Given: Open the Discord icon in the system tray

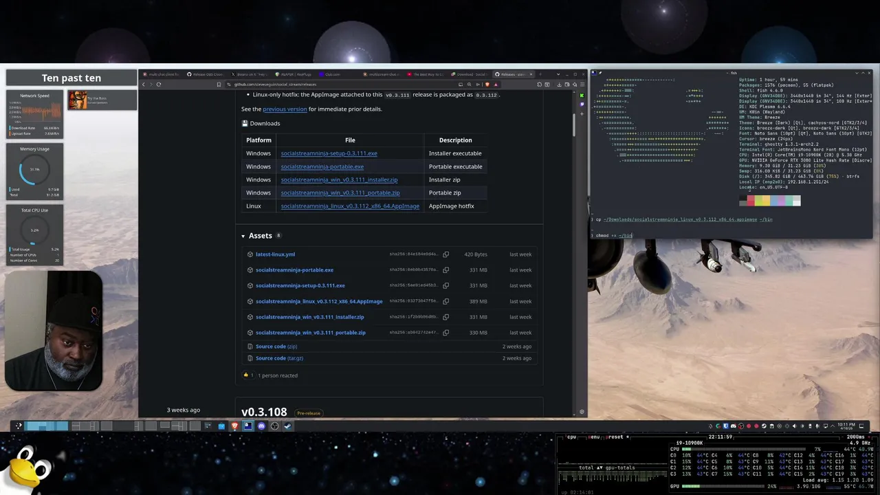Looking at the screenshot, I should point(734,426).
